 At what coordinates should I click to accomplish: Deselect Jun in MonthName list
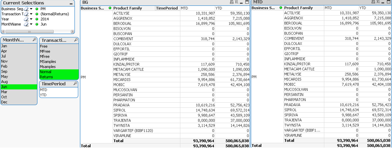(19, 87)
